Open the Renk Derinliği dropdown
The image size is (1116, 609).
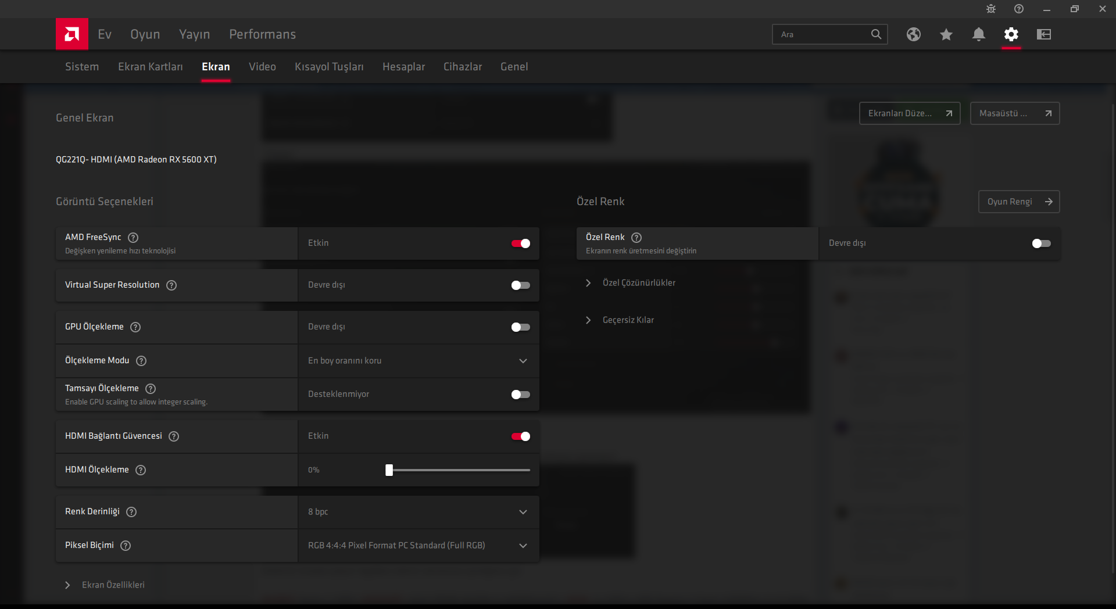[523, 512]
